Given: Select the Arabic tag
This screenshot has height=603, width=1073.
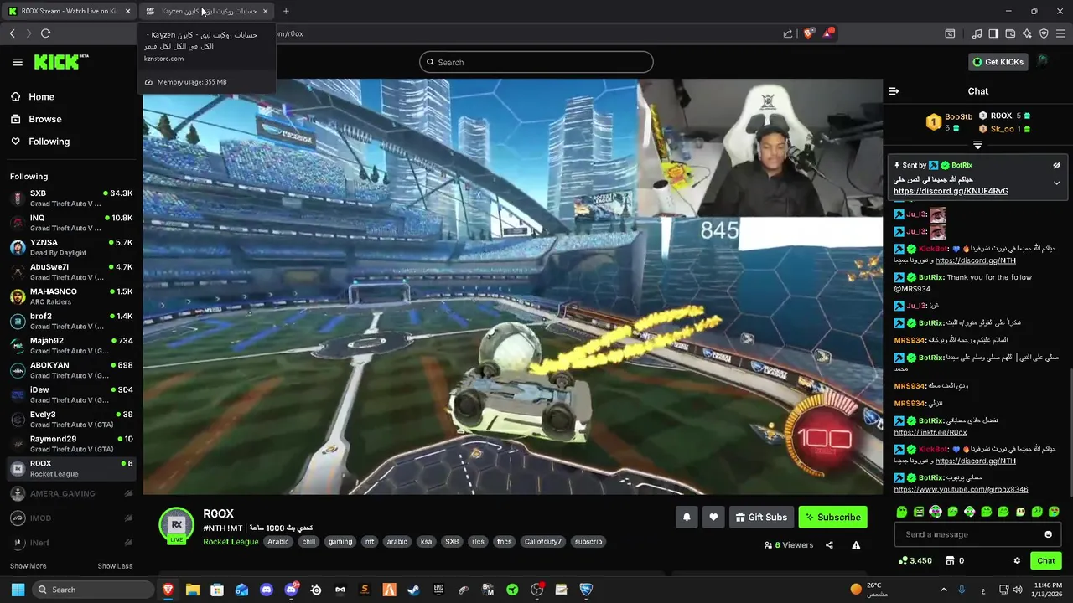Looking at the screenshot, I should pos(278,542).
